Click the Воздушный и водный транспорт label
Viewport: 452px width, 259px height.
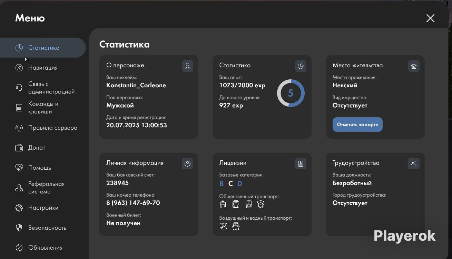256,218
